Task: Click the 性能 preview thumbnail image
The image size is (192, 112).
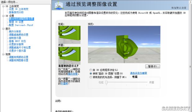Action: (x=69, y=35)
